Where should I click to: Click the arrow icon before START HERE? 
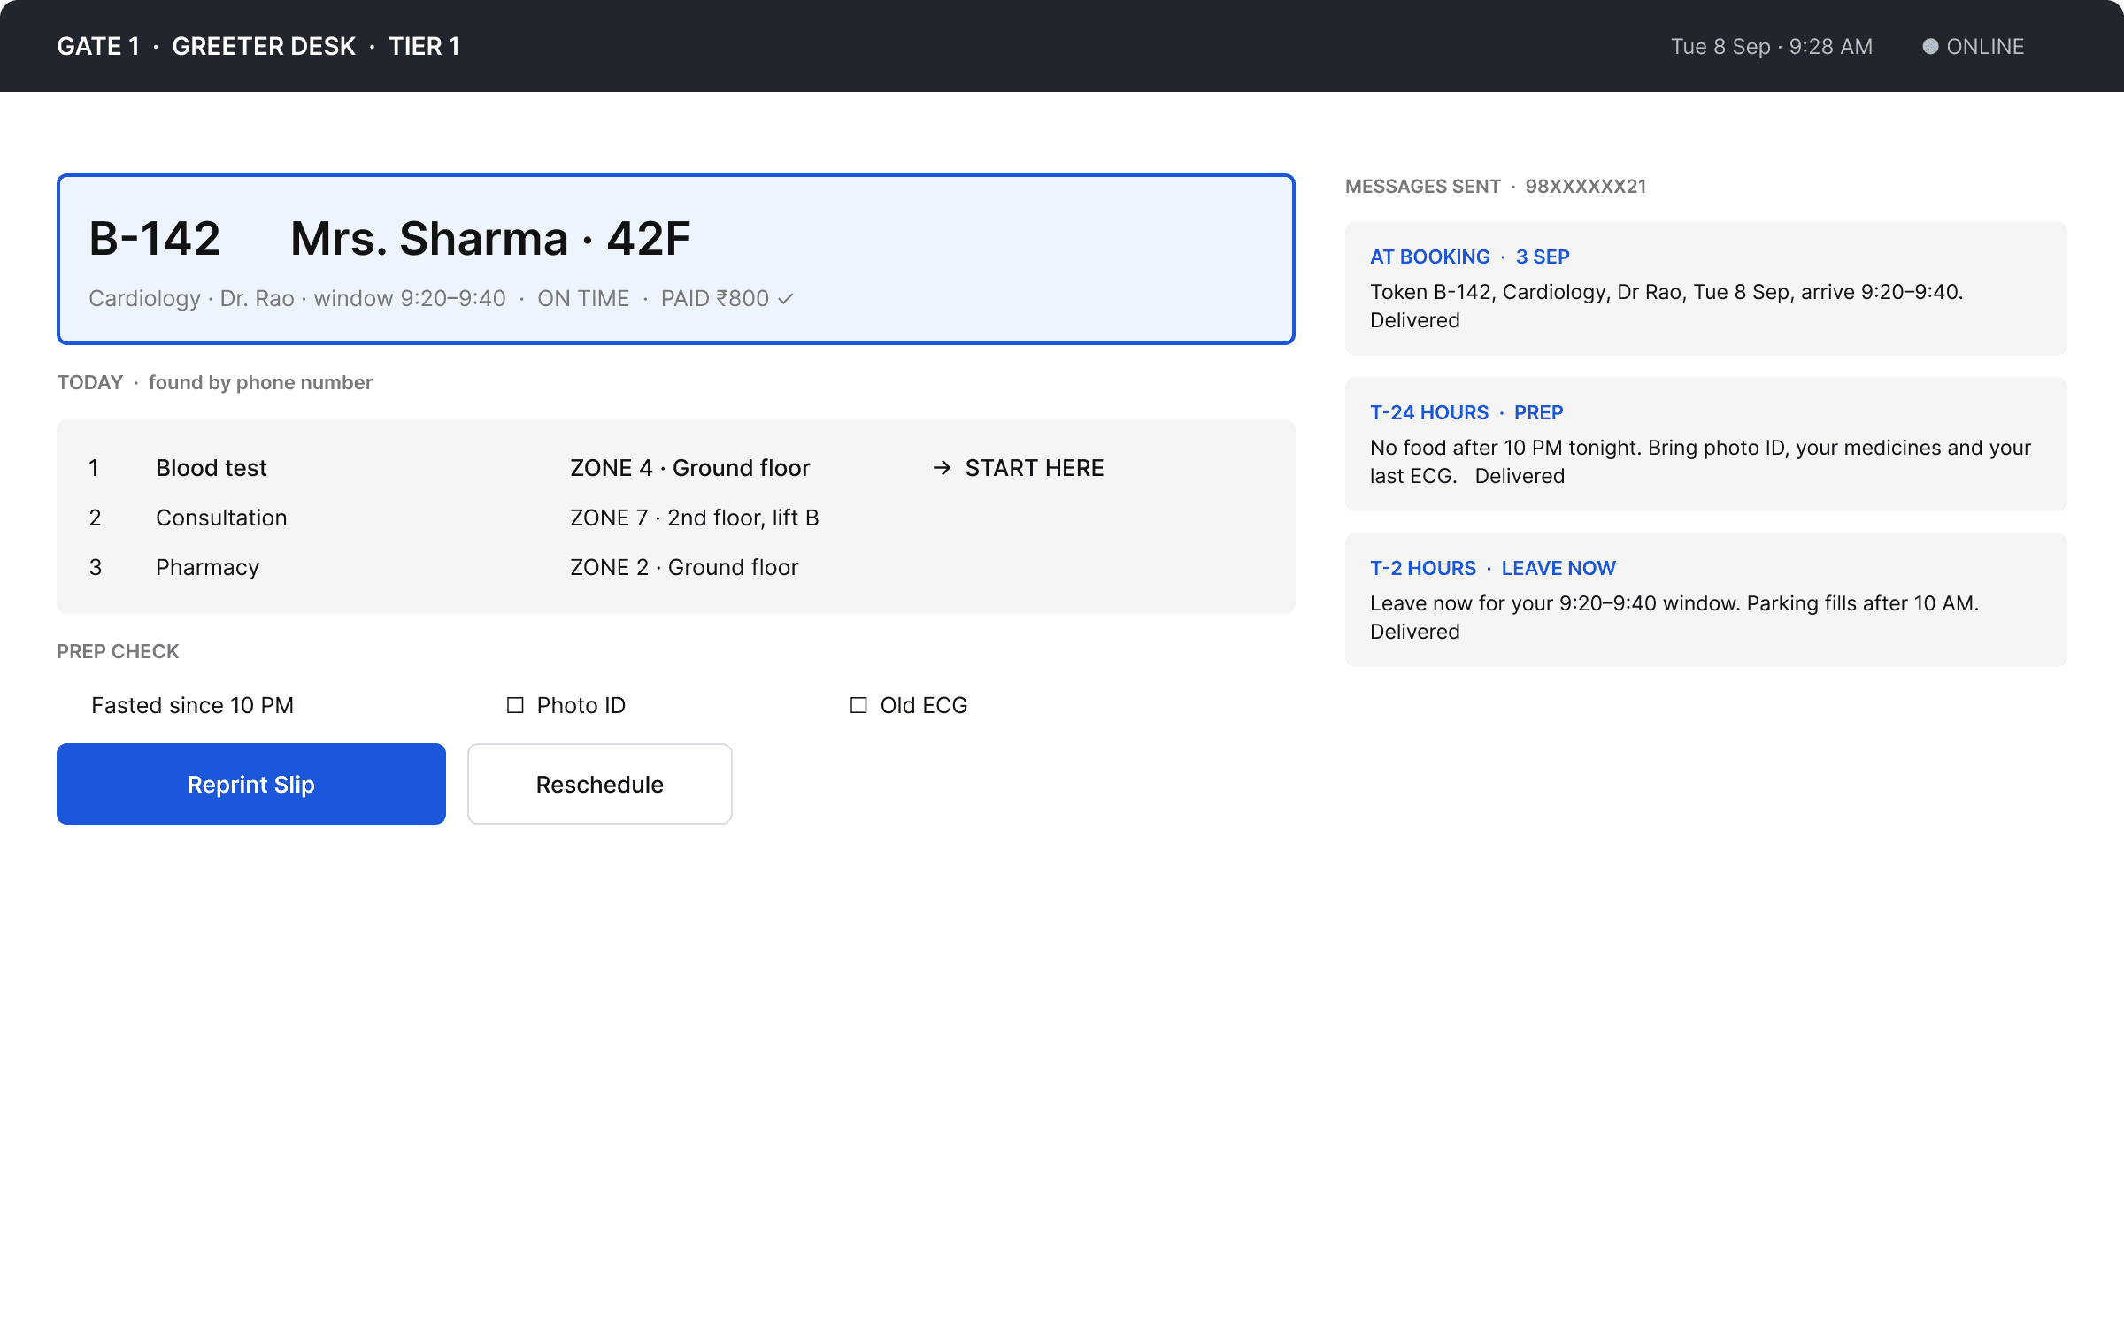[x=942, y=468]
